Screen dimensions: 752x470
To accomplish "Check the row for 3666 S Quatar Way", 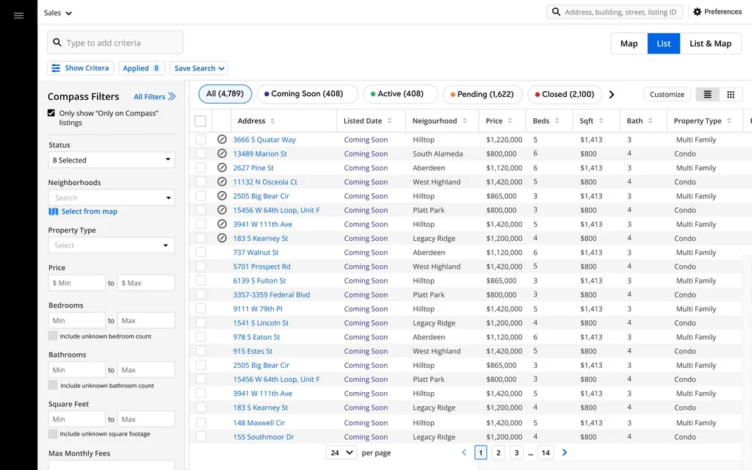I will pos(201,139).
